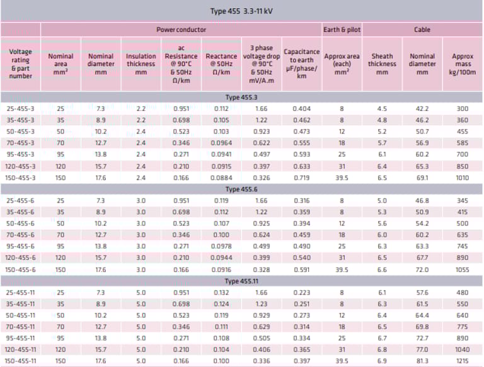
Task: Select the 0.719 capacitance value cell
Action: (301, 179)
